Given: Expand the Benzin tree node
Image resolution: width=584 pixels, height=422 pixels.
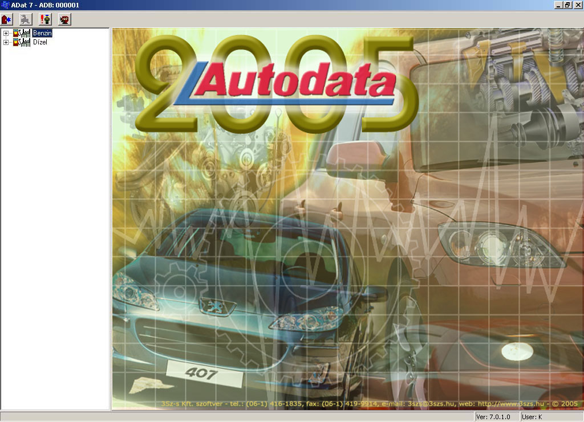Looking at the screenshot, I should [6, 33].
